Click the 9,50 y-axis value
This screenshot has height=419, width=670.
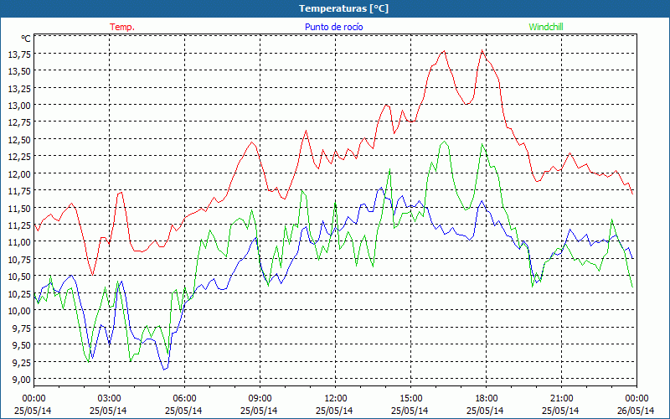pyautogui.click(x=21, y=344)
